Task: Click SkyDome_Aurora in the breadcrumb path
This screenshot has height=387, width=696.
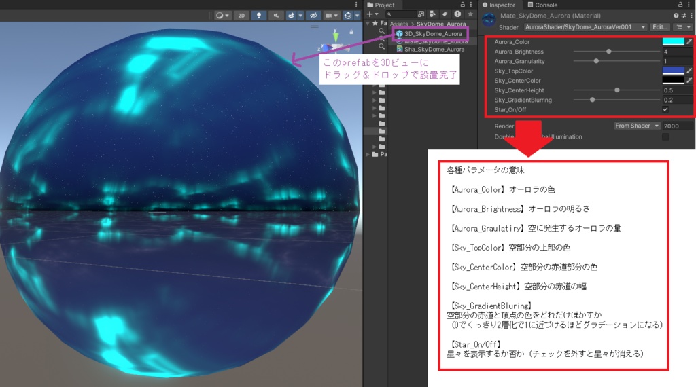Action: click(441, 24)
